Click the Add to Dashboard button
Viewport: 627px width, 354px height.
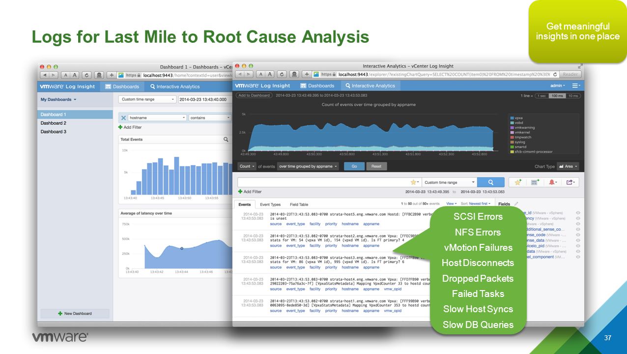click(254, 95)
